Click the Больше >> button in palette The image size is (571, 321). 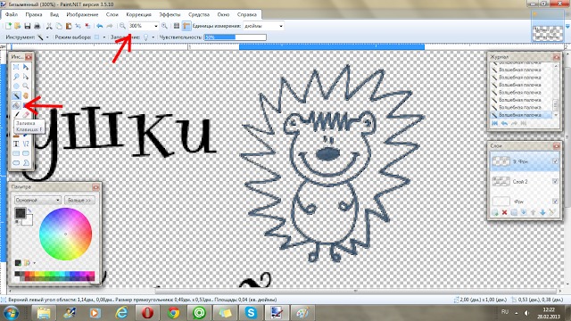tap(79, 200)
